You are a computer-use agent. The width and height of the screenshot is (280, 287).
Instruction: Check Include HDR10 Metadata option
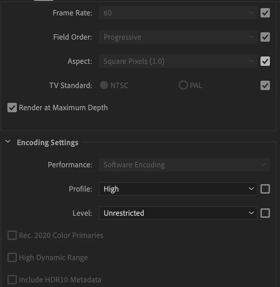(x=12, y=280)
